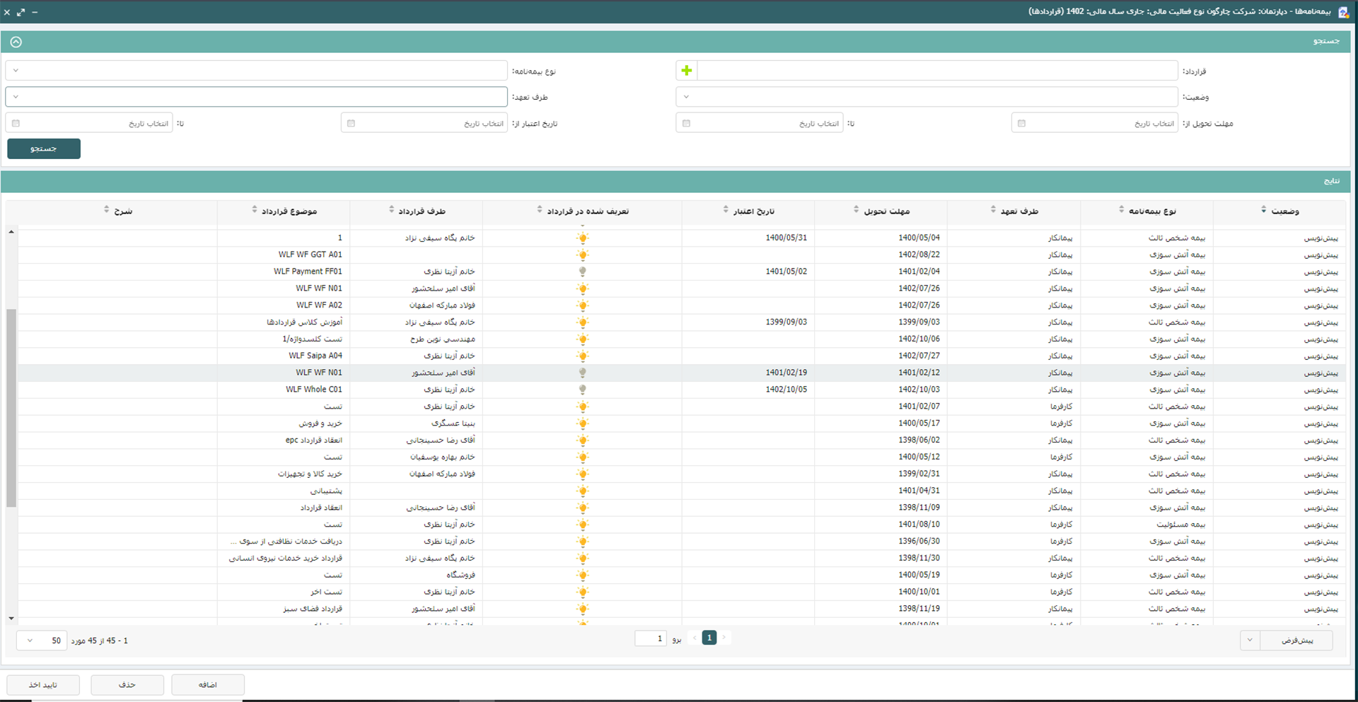Open the page size dropdown showing 50
This screenshot has width=1358, height=702.
coord(30,640)
